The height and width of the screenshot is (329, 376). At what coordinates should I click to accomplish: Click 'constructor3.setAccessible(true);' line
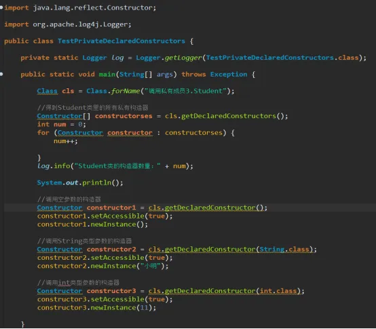[x=105, y=299]
